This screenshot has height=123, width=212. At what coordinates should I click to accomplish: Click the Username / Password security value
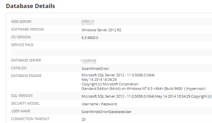[x=99, y=104]
